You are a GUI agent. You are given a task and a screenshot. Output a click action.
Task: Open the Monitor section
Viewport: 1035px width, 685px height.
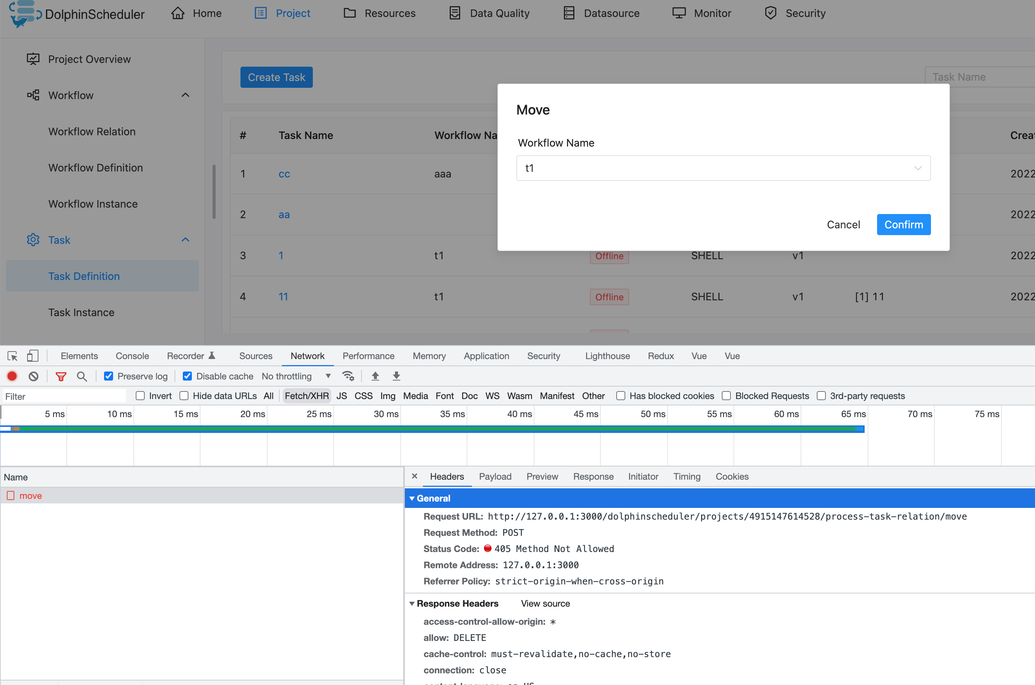[x=713, y=13]
